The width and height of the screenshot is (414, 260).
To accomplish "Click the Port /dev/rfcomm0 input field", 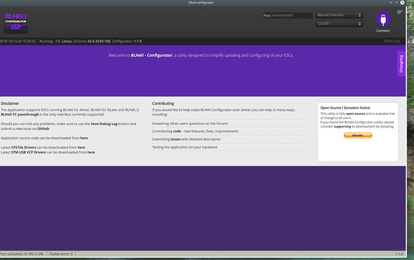I will click(x=287, y=16).
